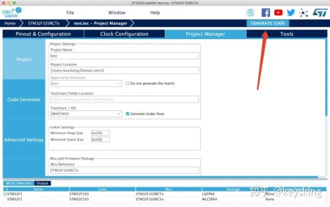
Task: Sort by Mcu column header
Action: (168, 189)
